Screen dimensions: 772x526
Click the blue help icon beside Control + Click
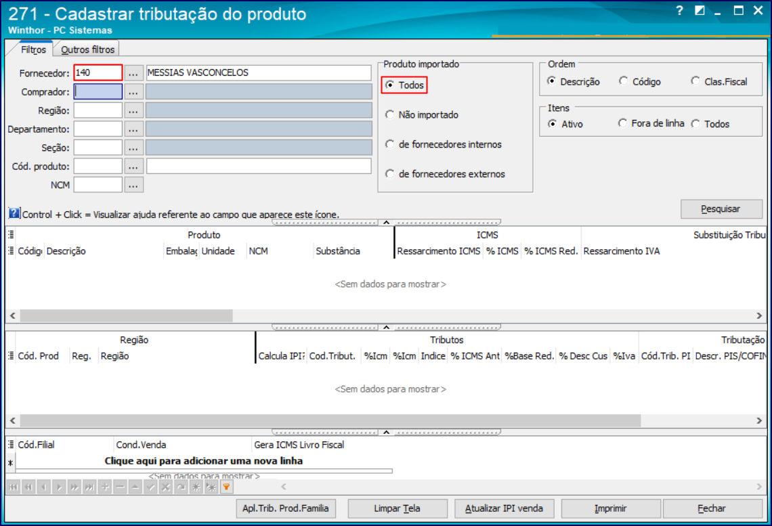(14, 213)
